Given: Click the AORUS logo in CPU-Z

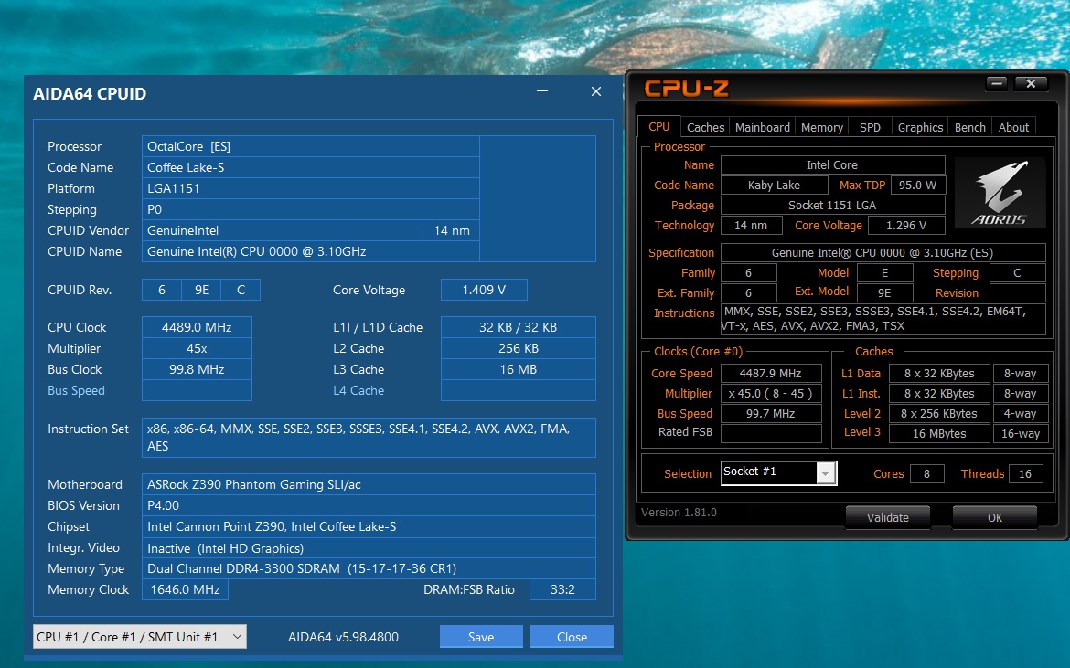Looking at the screenshot, I should 1000,193.
